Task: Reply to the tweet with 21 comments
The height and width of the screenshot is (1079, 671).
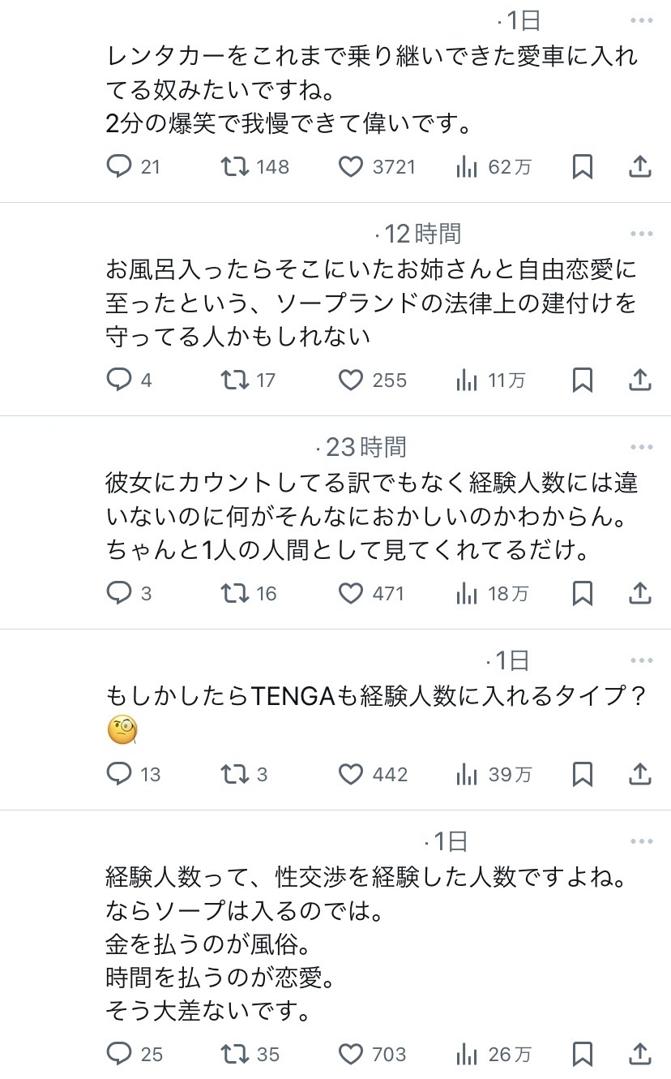Action: (119, 167)
